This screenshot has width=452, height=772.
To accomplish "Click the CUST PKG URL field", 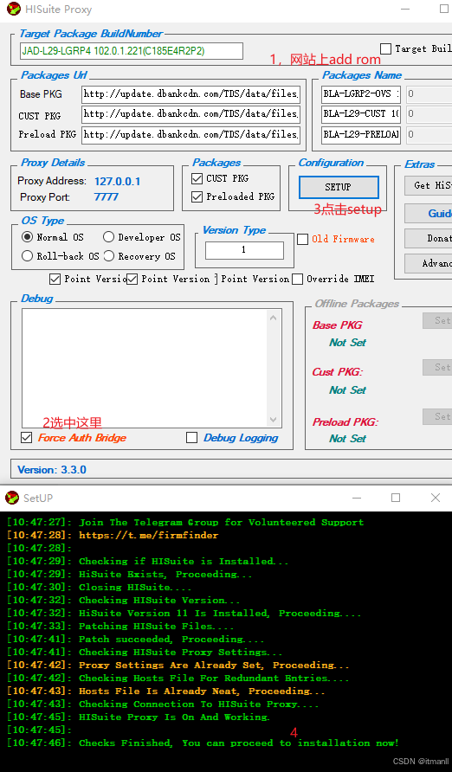I will pyautogui.click(x=190, y=113).
